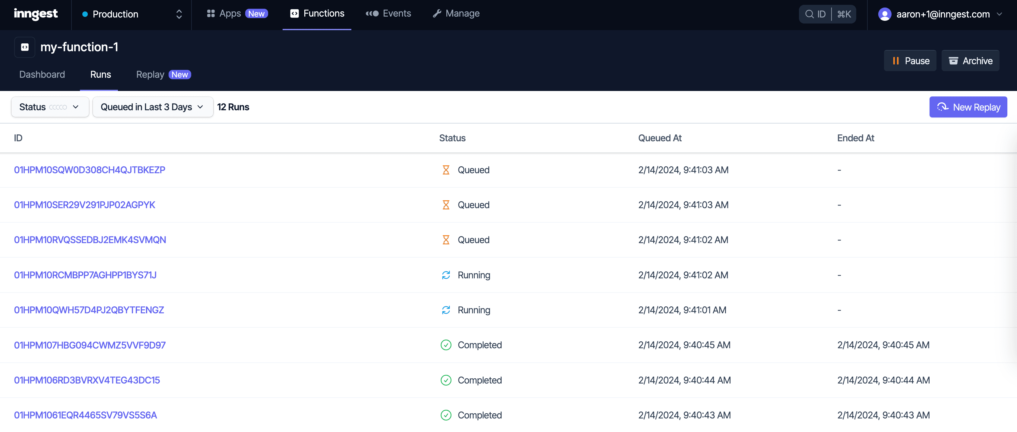Click the Ended At column header
The height and width of the screenshot is (432, 1017).
click(x=856, y=138)
